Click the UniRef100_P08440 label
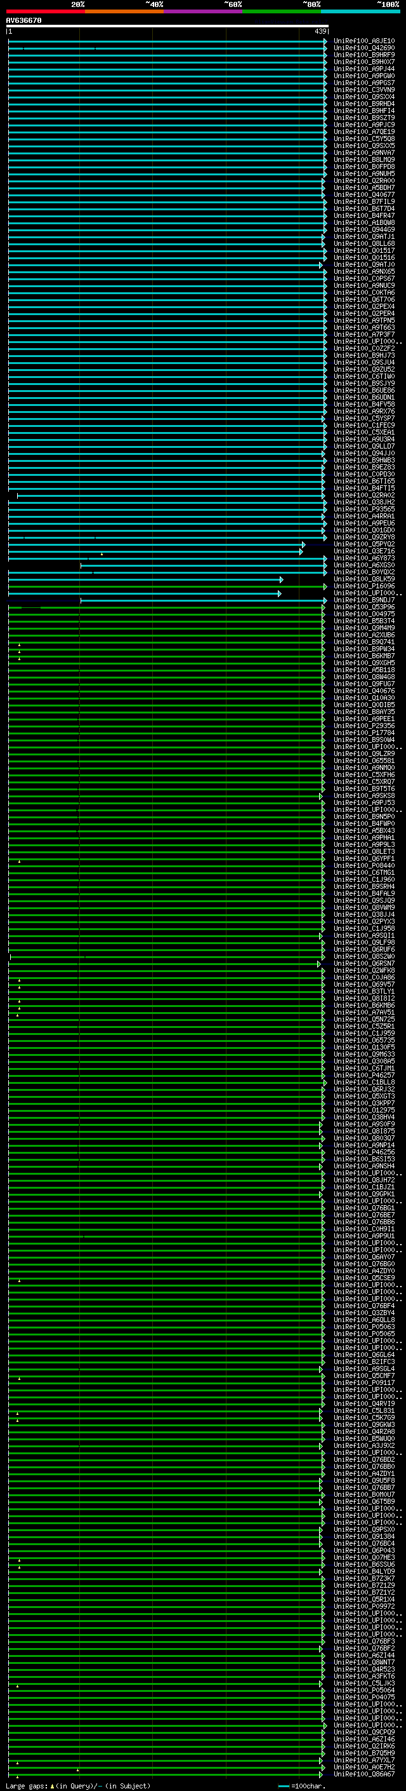The image size is (406, 1791). point(364,865)
